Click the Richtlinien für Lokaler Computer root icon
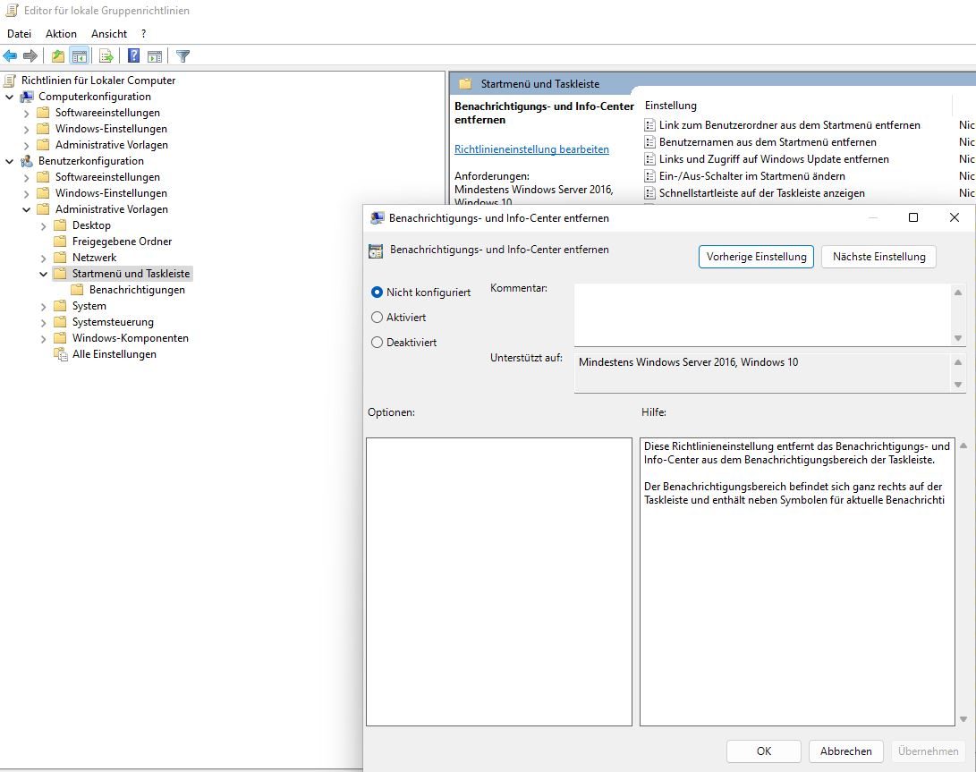The image size is (976, 772). click(9, 81)
